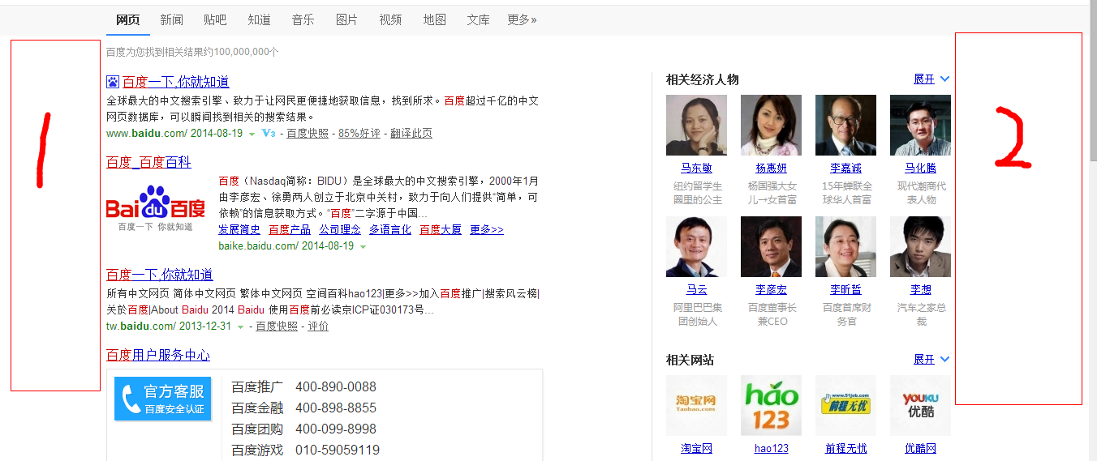Open the 百度大厦 sublink
1097x461 pixels.
[441, 230]
